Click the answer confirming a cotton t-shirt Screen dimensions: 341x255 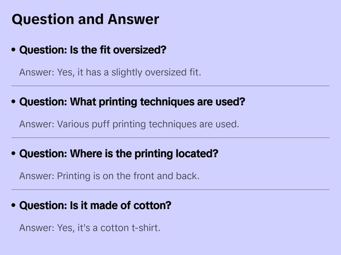tap(90, 228)
